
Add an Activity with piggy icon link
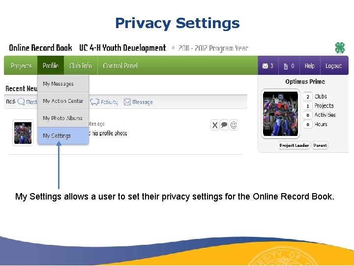pos(104,102)
